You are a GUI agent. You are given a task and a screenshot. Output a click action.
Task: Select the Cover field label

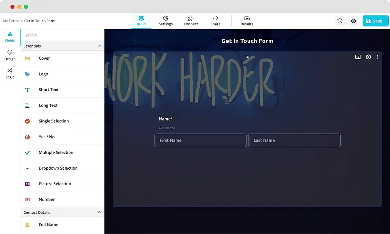tap(44, 58)
